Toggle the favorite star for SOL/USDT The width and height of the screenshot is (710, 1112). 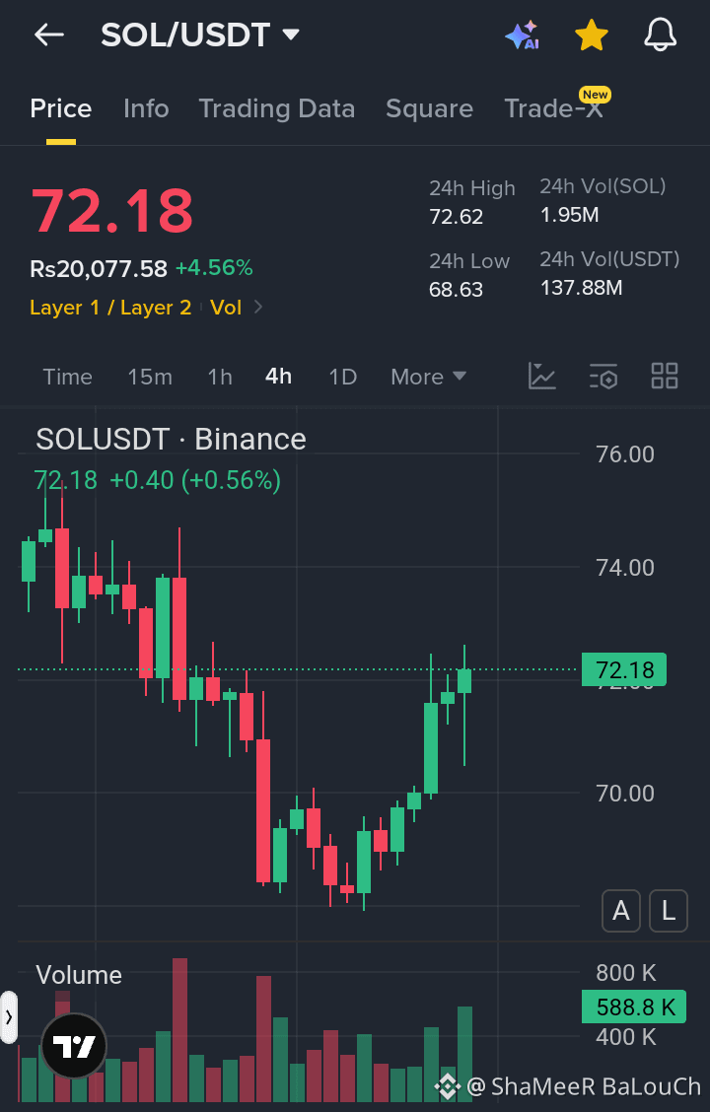(x=591, y=35)
